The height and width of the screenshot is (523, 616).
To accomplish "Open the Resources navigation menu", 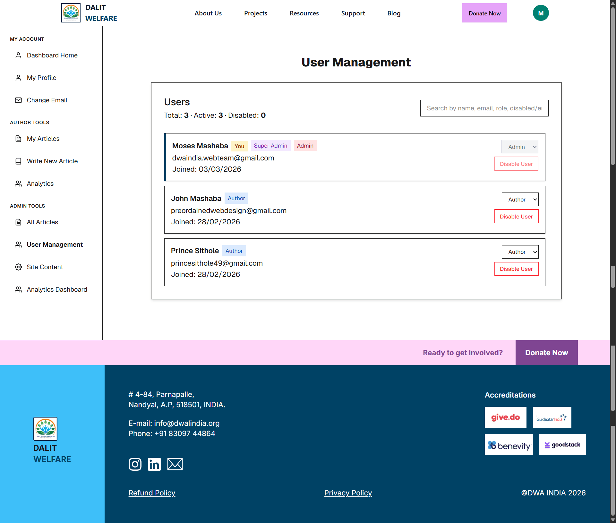I will pyautogui.click(x=304, y=13).
